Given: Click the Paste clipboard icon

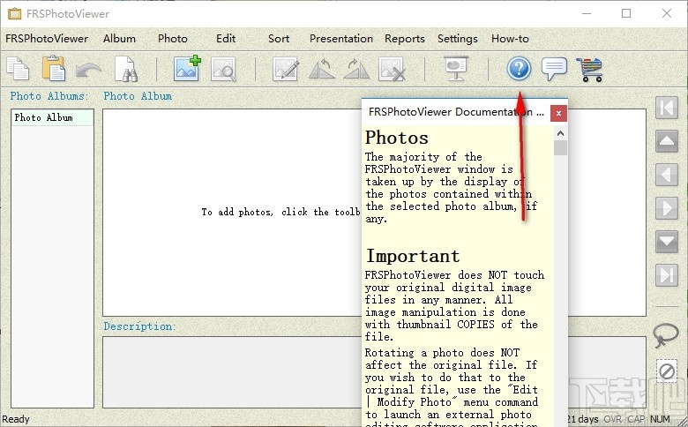Looking at the screenshot, I should 54,69.
